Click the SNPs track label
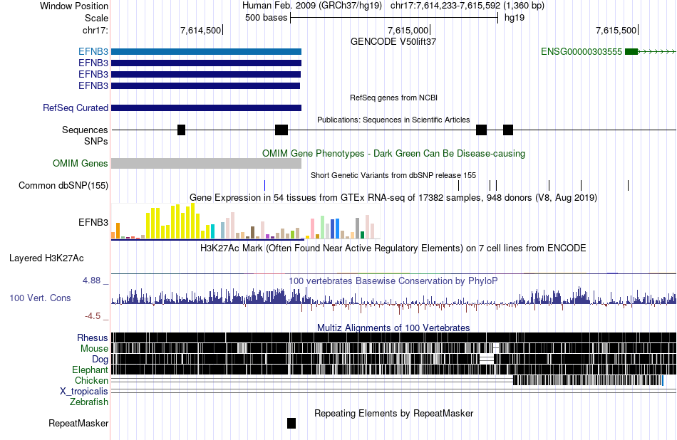The height and width of the screenshot is (440, 677). tap(96, 141)
